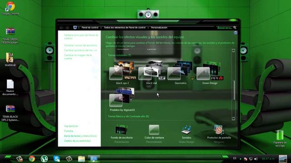Image resolution: width=291 pixels, height=163 pixels.
Task: Click the Show desktop thumbnail at taskbar end
Action: click(x=283, y=159)
